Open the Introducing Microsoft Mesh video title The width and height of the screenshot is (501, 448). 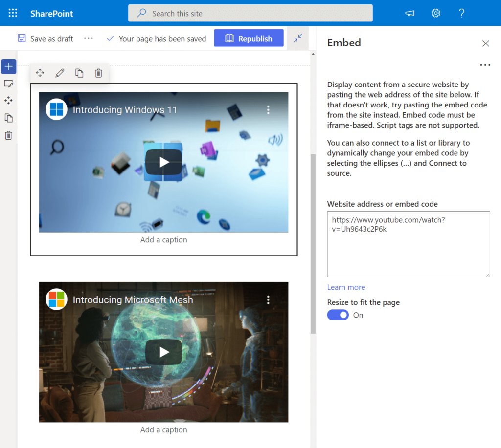[x=133, y=300]
